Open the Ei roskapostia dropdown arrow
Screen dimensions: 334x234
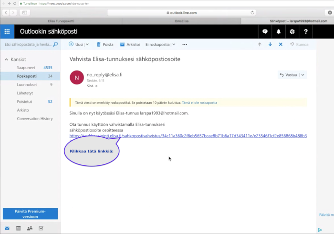(173, 44)
